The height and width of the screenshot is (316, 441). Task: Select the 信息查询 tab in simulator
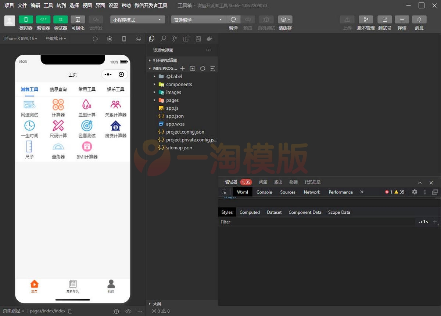click(58, 90)
